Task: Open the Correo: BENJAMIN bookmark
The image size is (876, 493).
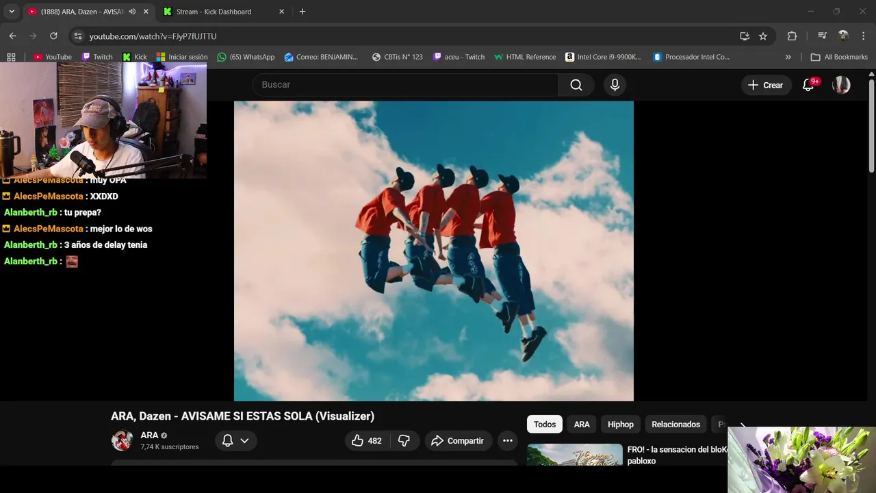Action: point(321,57)
